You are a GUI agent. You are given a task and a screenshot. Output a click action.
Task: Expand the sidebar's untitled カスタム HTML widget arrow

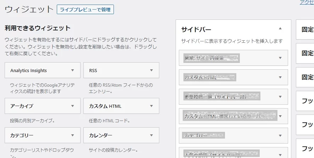[280, 77]
